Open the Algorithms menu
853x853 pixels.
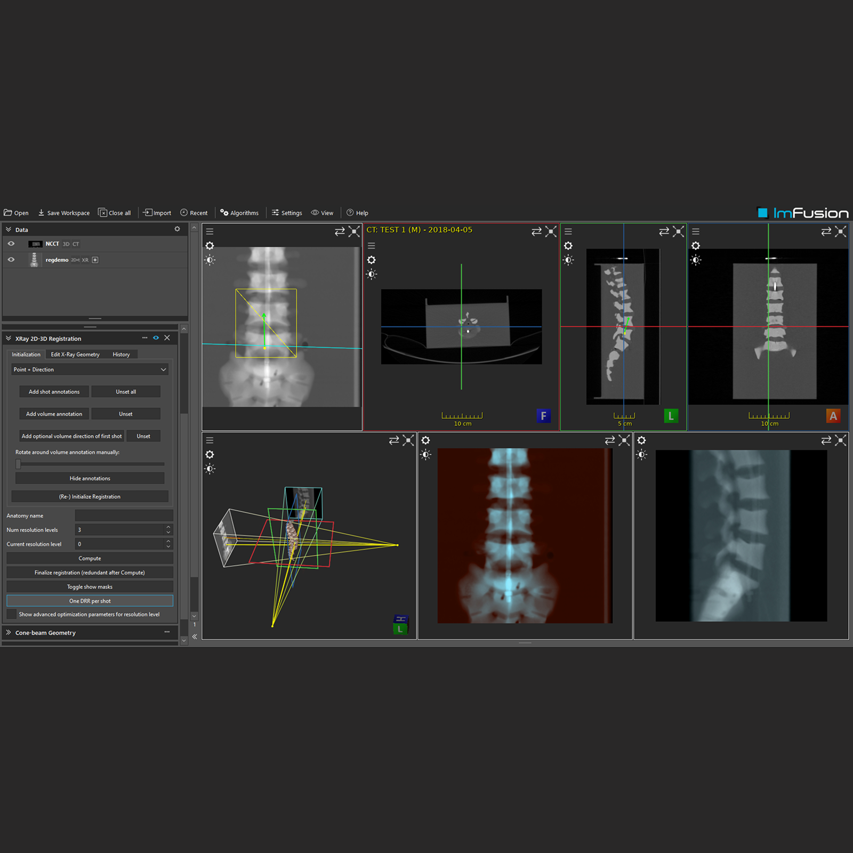pos(239,213)
